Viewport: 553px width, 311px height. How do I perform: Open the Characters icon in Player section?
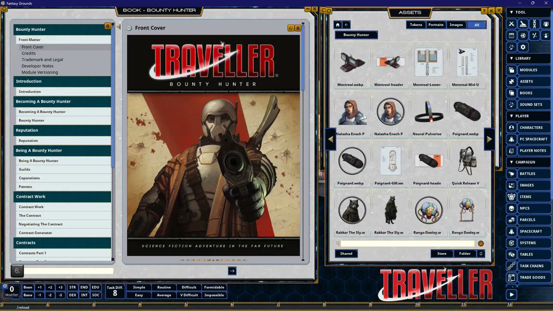pyautogui.click(x=511, y=128)
